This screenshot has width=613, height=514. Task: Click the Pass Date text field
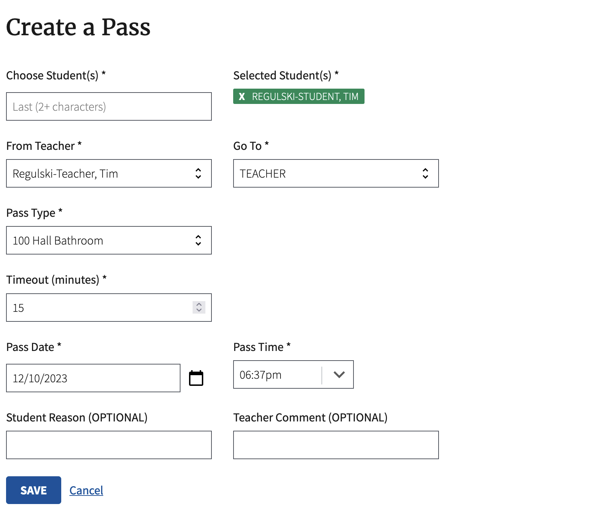(93, 378)
